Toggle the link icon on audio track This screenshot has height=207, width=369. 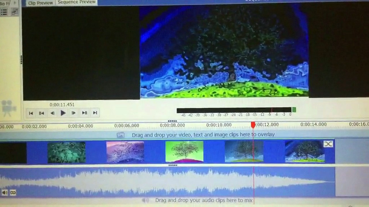[x=13, y=193]
